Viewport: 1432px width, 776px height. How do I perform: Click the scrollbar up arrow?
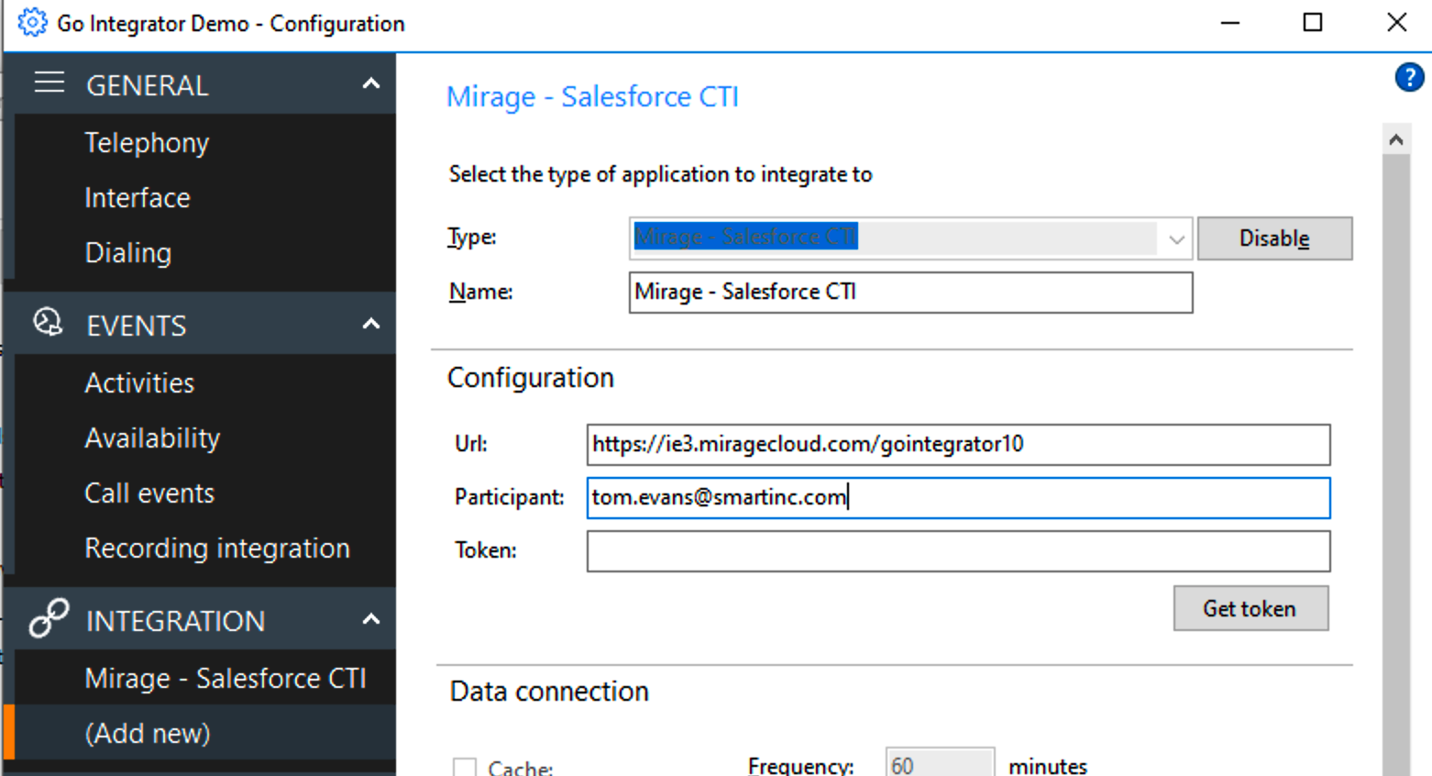click(1396, 139)
